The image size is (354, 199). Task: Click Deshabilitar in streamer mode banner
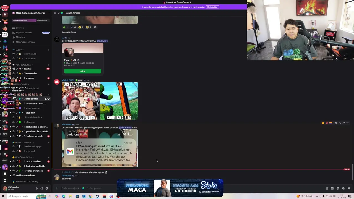pos(212,7)
